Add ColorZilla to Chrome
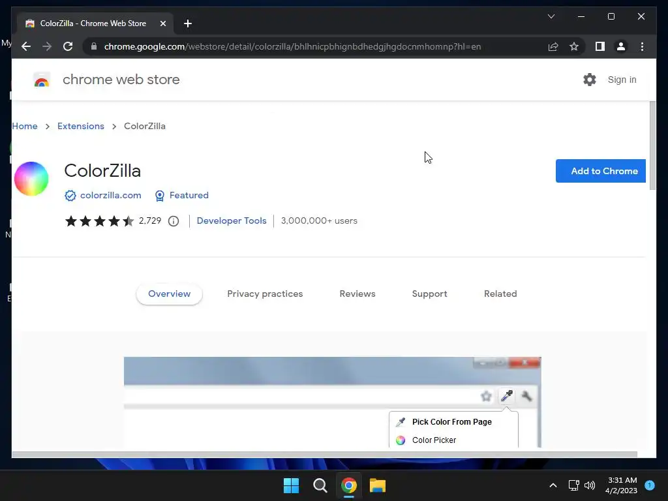668x501 pixels. tap(601, 171)
